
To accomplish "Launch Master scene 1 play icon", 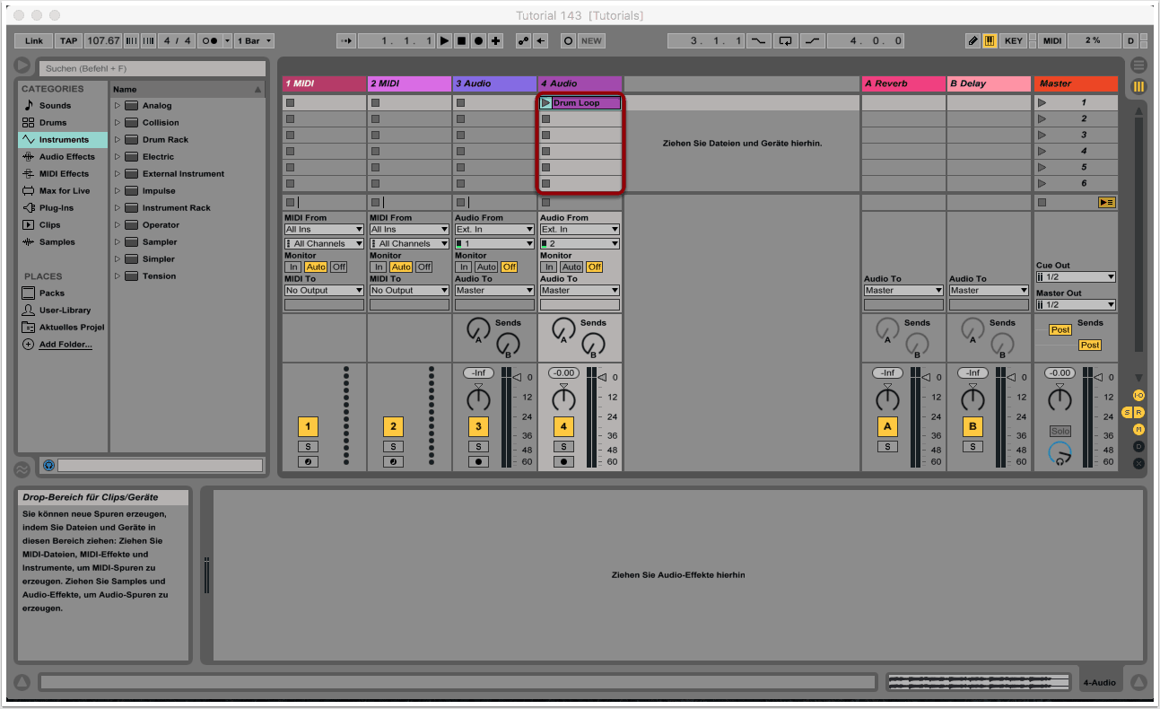I will point(1042,103).
